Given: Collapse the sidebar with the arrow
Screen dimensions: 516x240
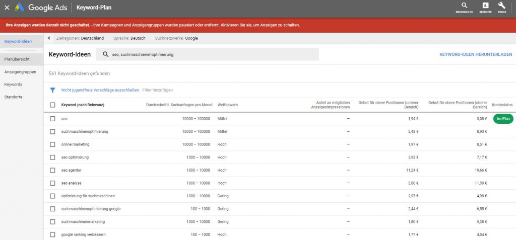Looking at the screenshot, I should 49,38.
